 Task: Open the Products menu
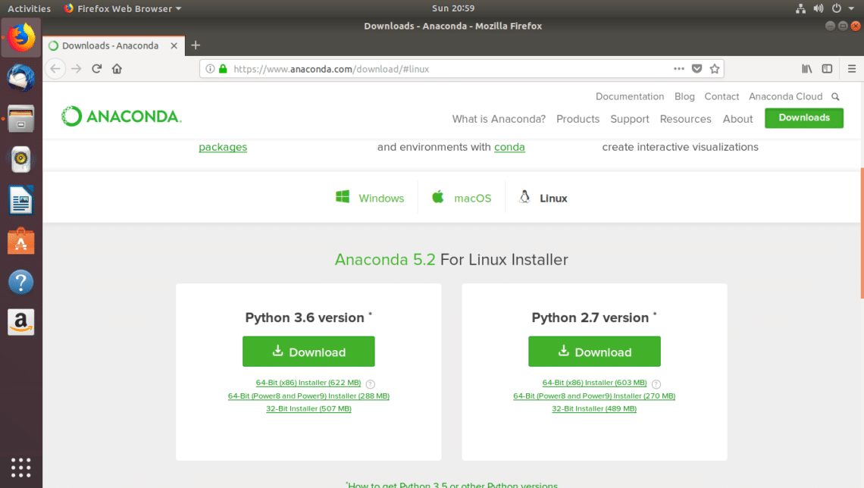[578, 119]
